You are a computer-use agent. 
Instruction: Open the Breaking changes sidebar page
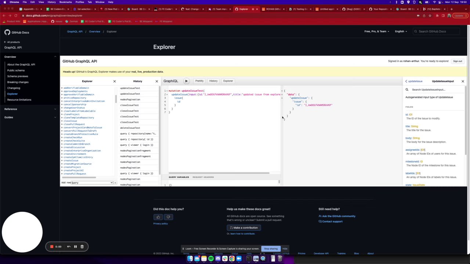(18, 82)
